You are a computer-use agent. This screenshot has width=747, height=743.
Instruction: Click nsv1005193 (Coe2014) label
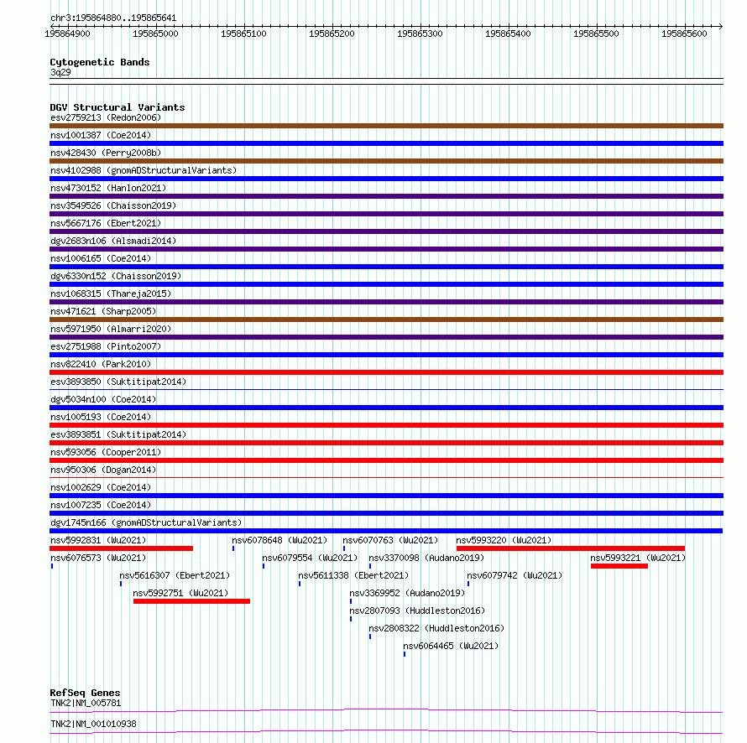click(101, 417)
